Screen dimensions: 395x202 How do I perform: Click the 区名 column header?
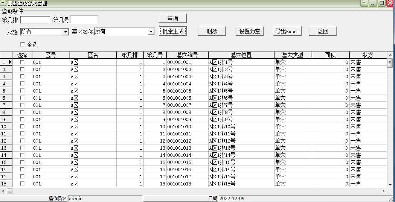93,55
